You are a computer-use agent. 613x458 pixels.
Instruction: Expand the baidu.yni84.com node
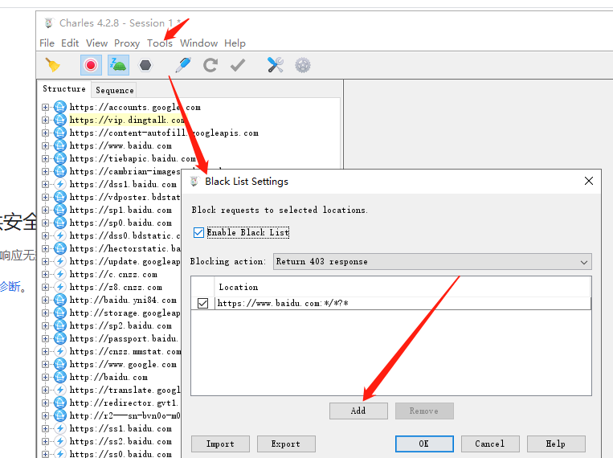pyautogui.click(x=45, y=300)
